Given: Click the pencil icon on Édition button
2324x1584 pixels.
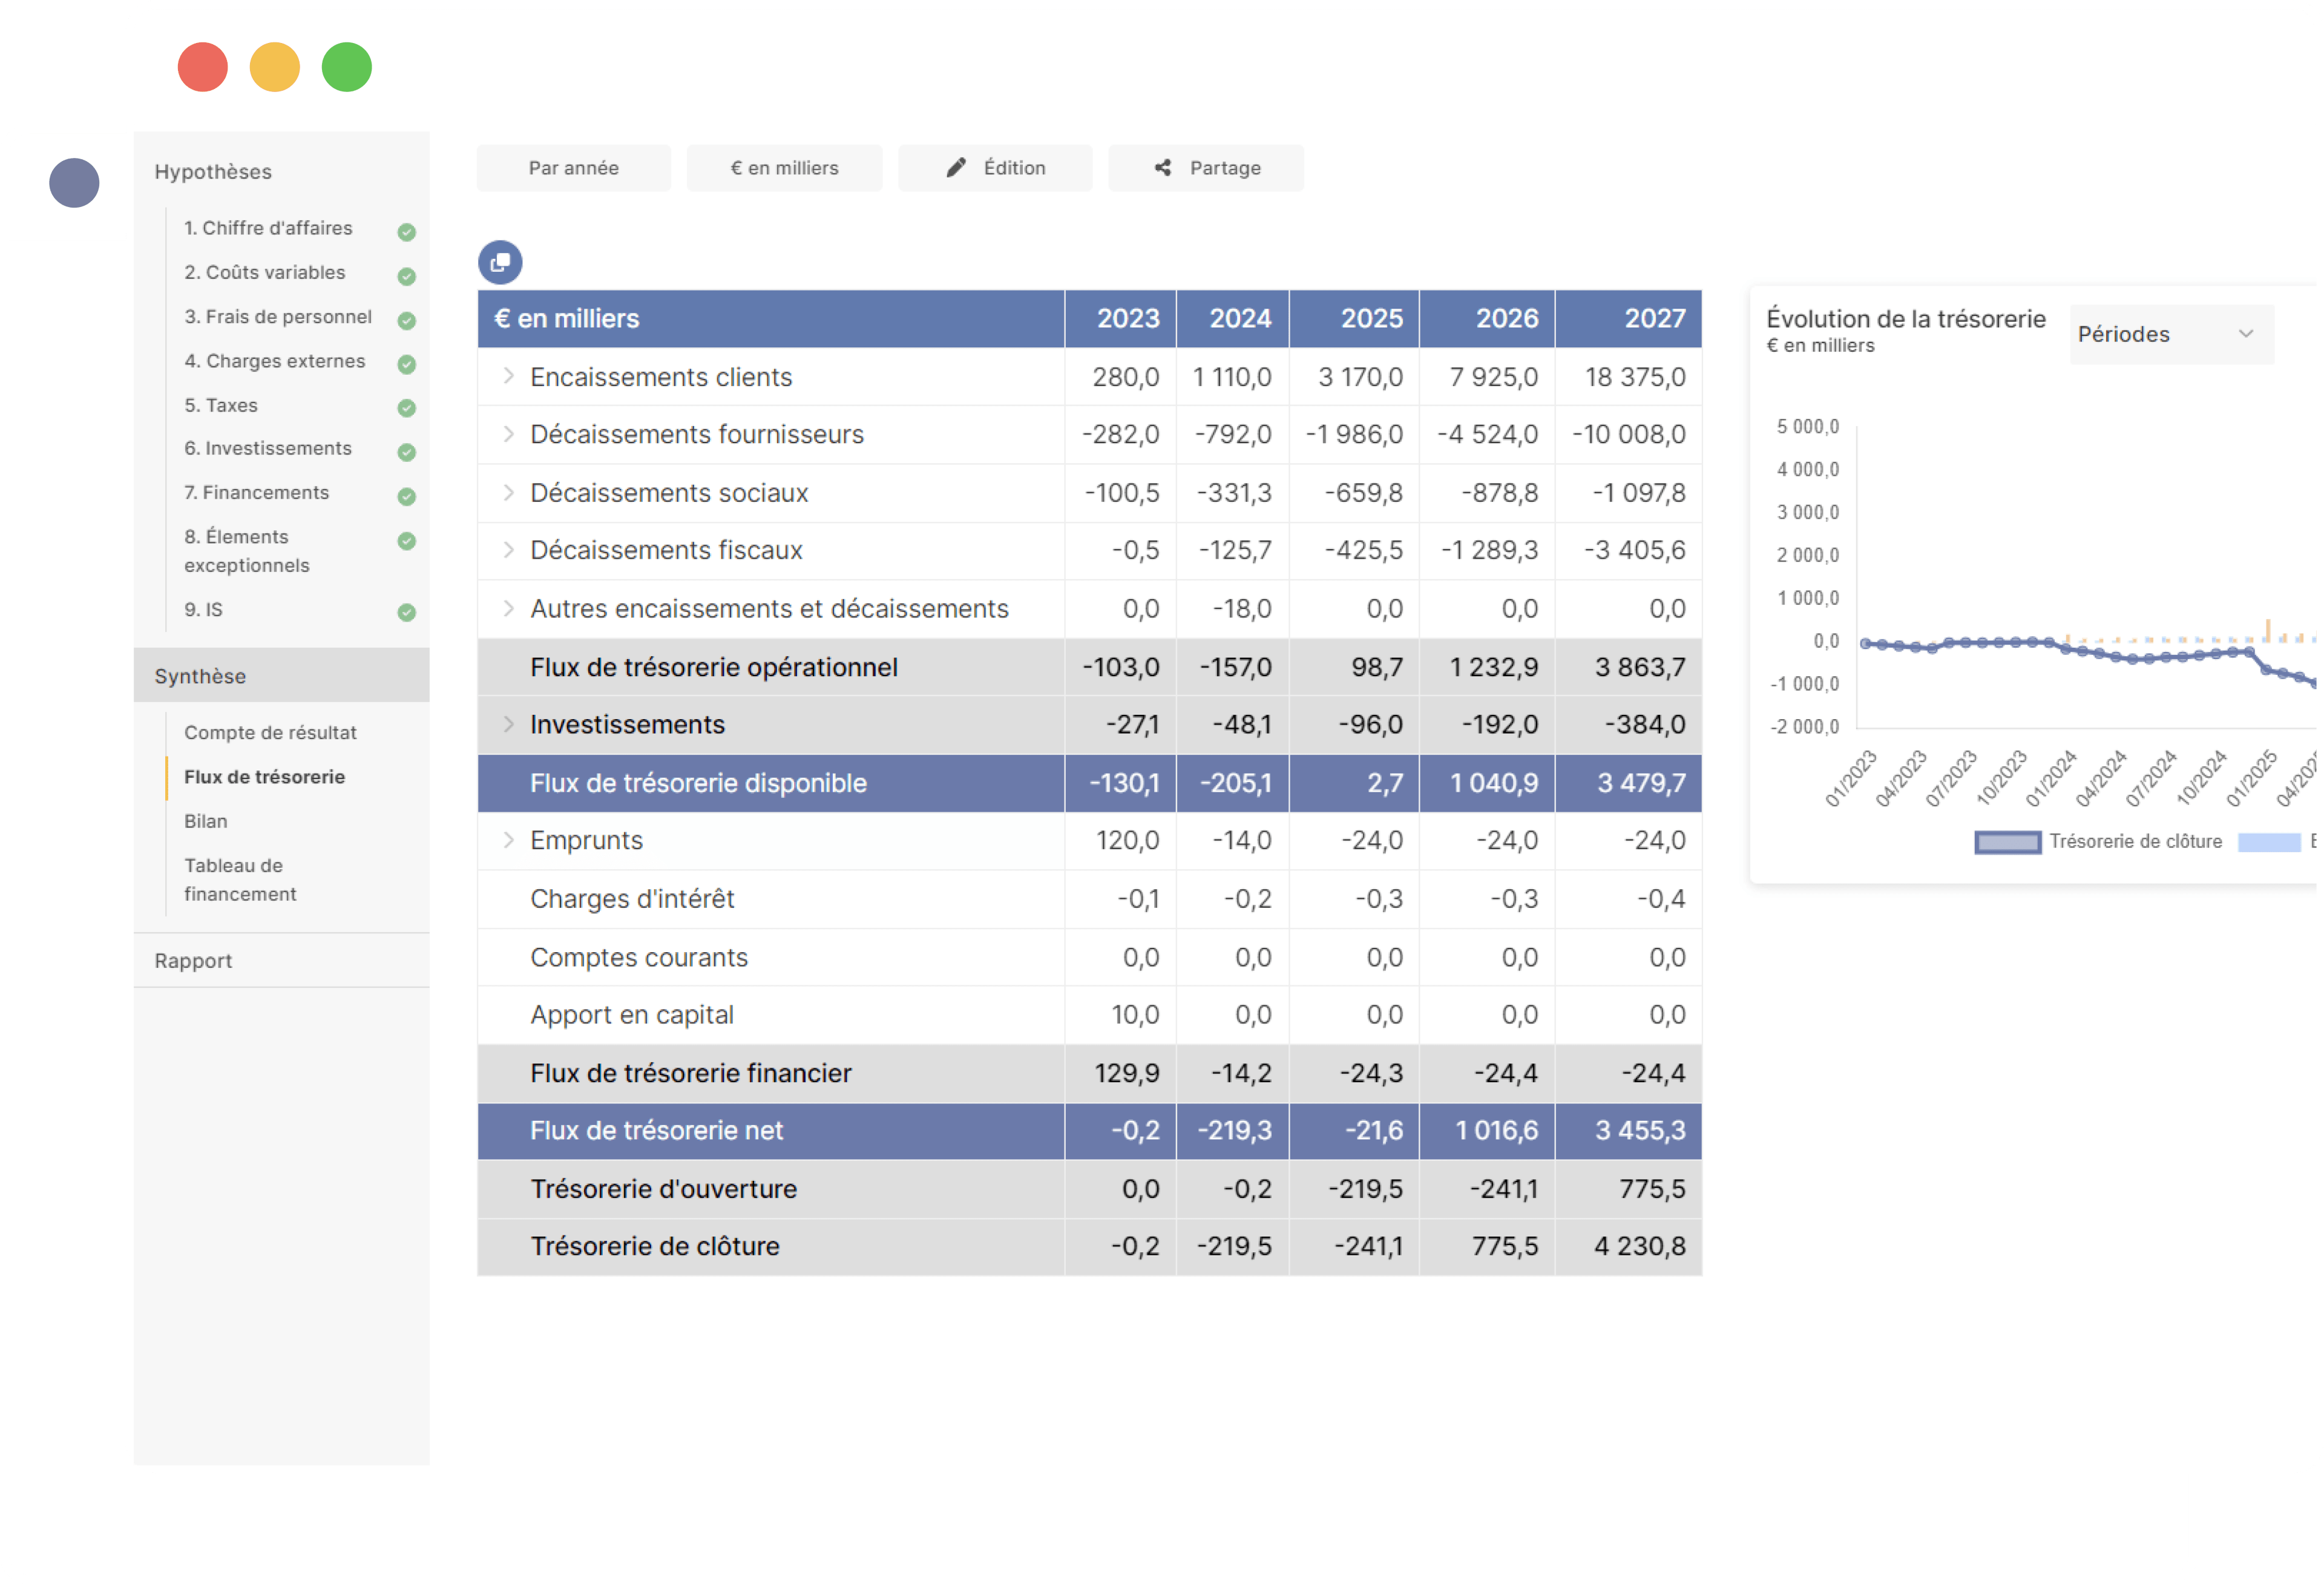Looking at the screenshot, I should (x=956, y=168).
